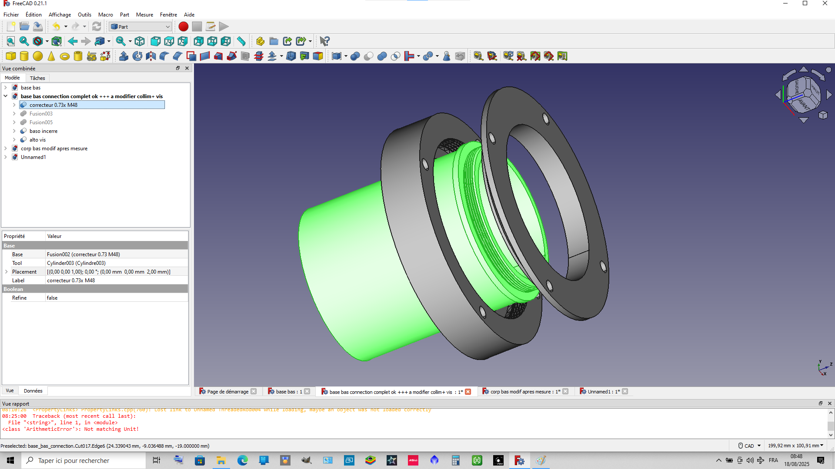Open the corp bas modif apres mesure tab
The image size is (835, 469).
coord(522,392)
